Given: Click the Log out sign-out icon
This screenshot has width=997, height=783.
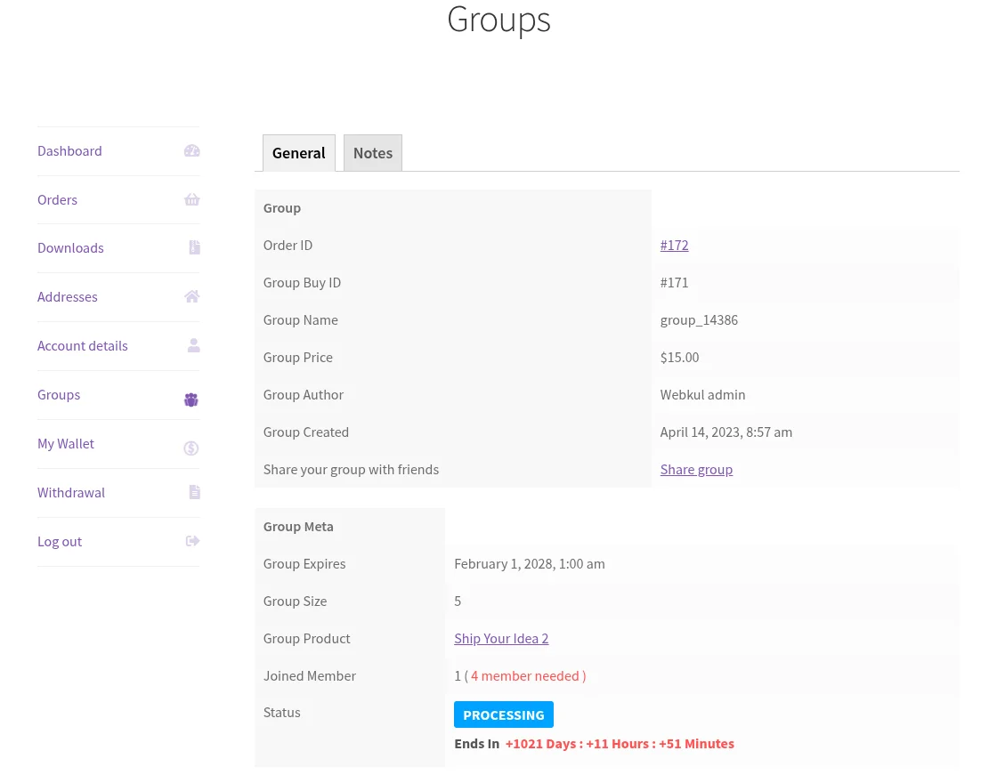Looking at the screenshot, I should click(192, 541).
